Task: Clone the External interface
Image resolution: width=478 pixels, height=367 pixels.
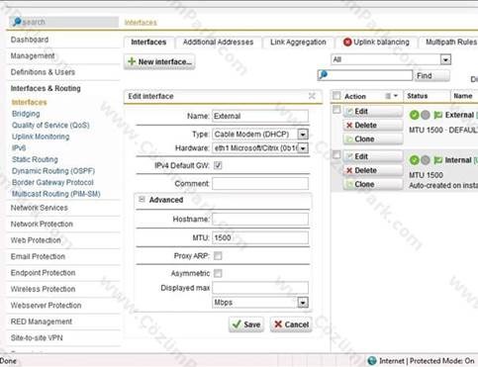Action: pyautogui.click(x=373, y=139)
